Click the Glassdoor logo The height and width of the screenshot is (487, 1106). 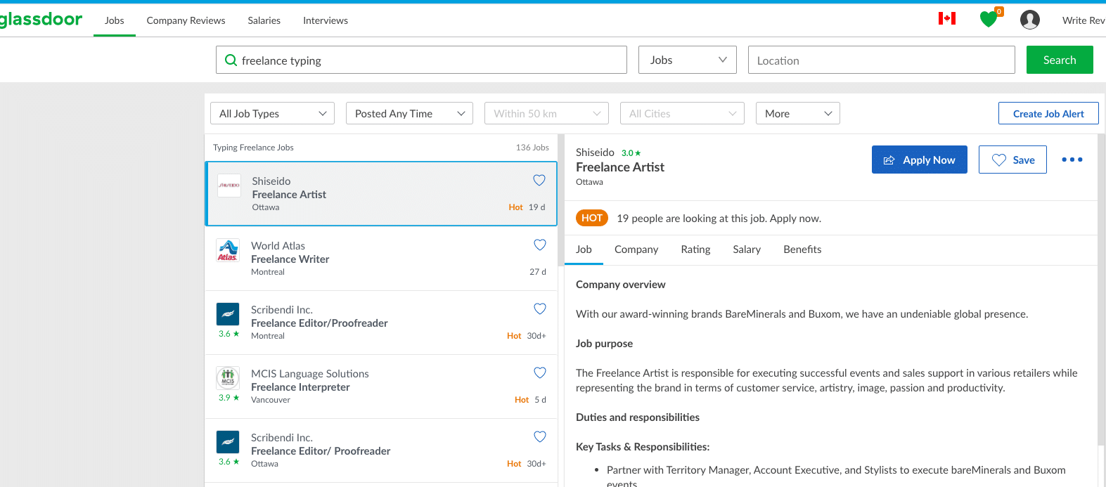point(41,20)
